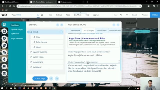160x90 pixels.
Task: Open Site Menu help question icon
Action: 58,25
